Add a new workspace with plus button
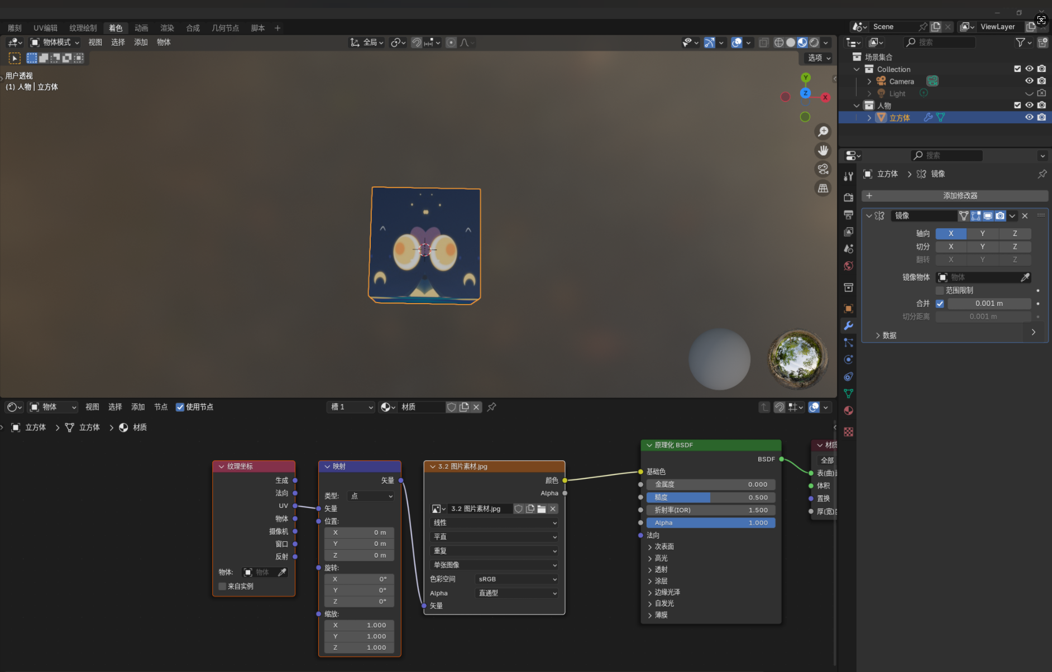 (x=278, y=28)
